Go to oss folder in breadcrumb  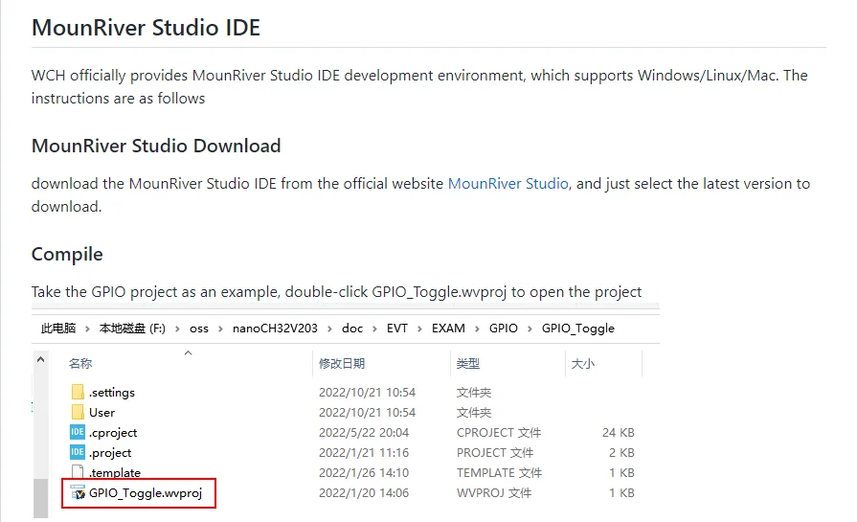(x=199, y=329)
